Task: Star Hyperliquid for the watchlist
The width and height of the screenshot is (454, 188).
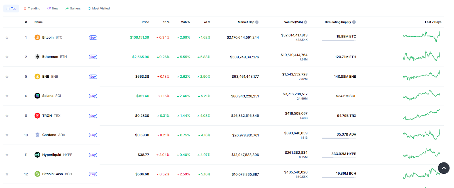Action: click(7, 155)
